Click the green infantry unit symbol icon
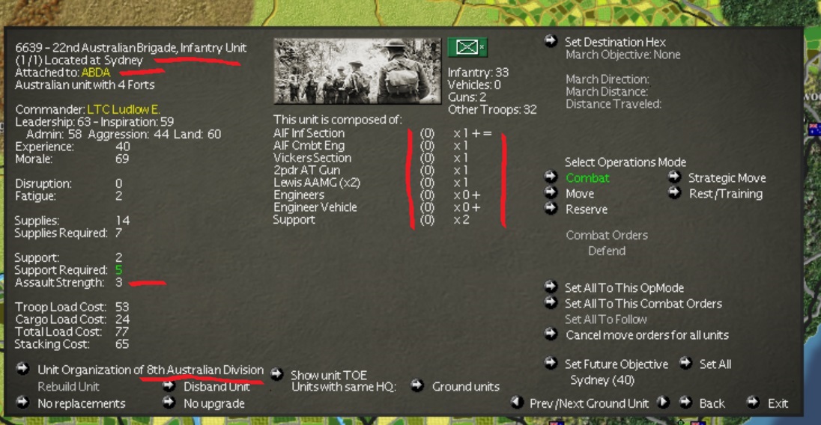The width and height of the screenshot is (821, 425). click(467, 48)
